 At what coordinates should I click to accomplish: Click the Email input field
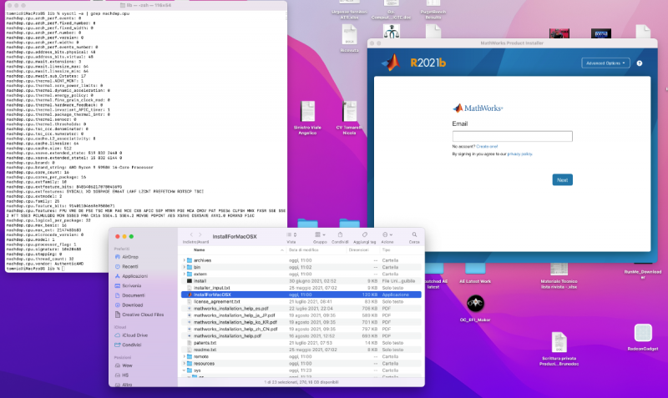coord(512,136)
